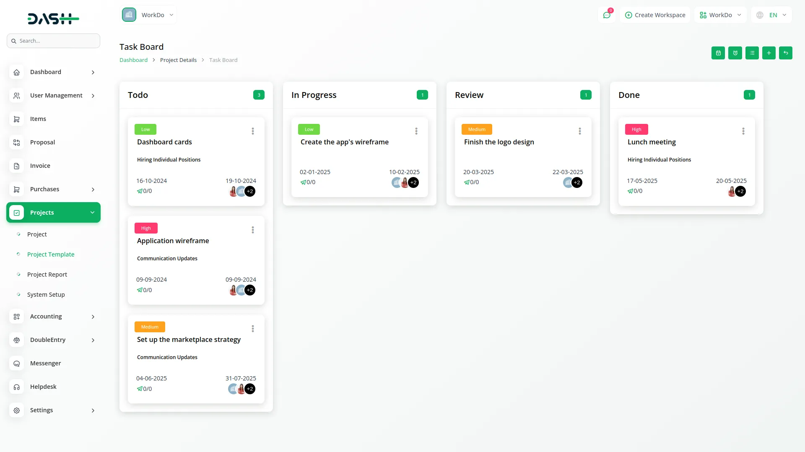The width and height of the screenshot is (805, 452).
Task: Open the EN language dropdown
Action: [771, 15]
